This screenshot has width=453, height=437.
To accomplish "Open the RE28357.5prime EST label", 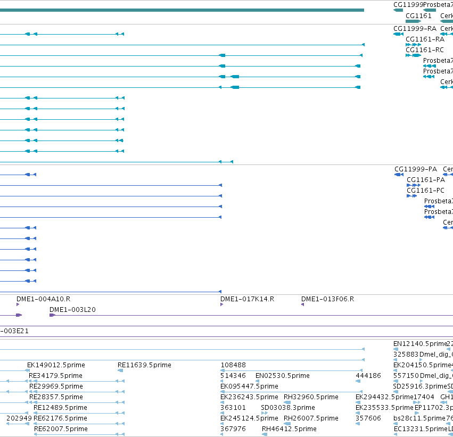I will point(56,397).
